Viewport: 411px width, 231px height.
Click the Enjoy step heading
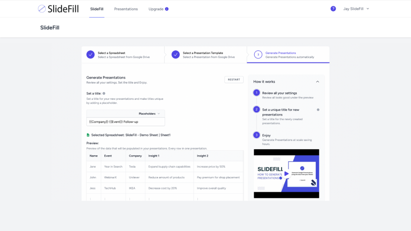coord(266,135)
